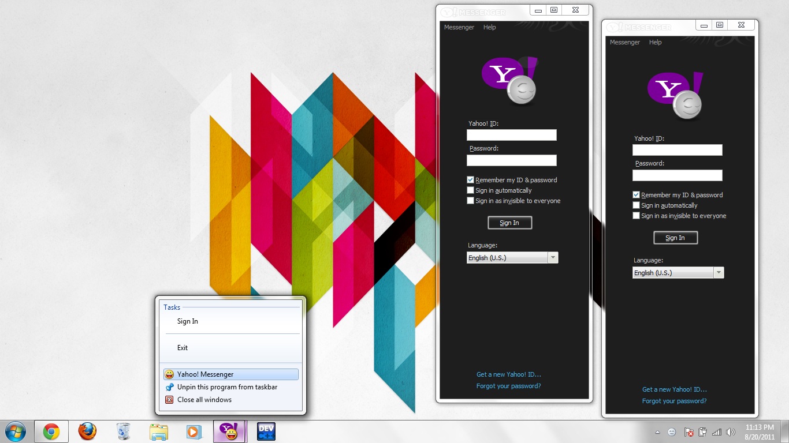Click Password field in right Messenger window
Image resolution: width=789 pixels, height=443 pixels.
click(x=678, y=175)
